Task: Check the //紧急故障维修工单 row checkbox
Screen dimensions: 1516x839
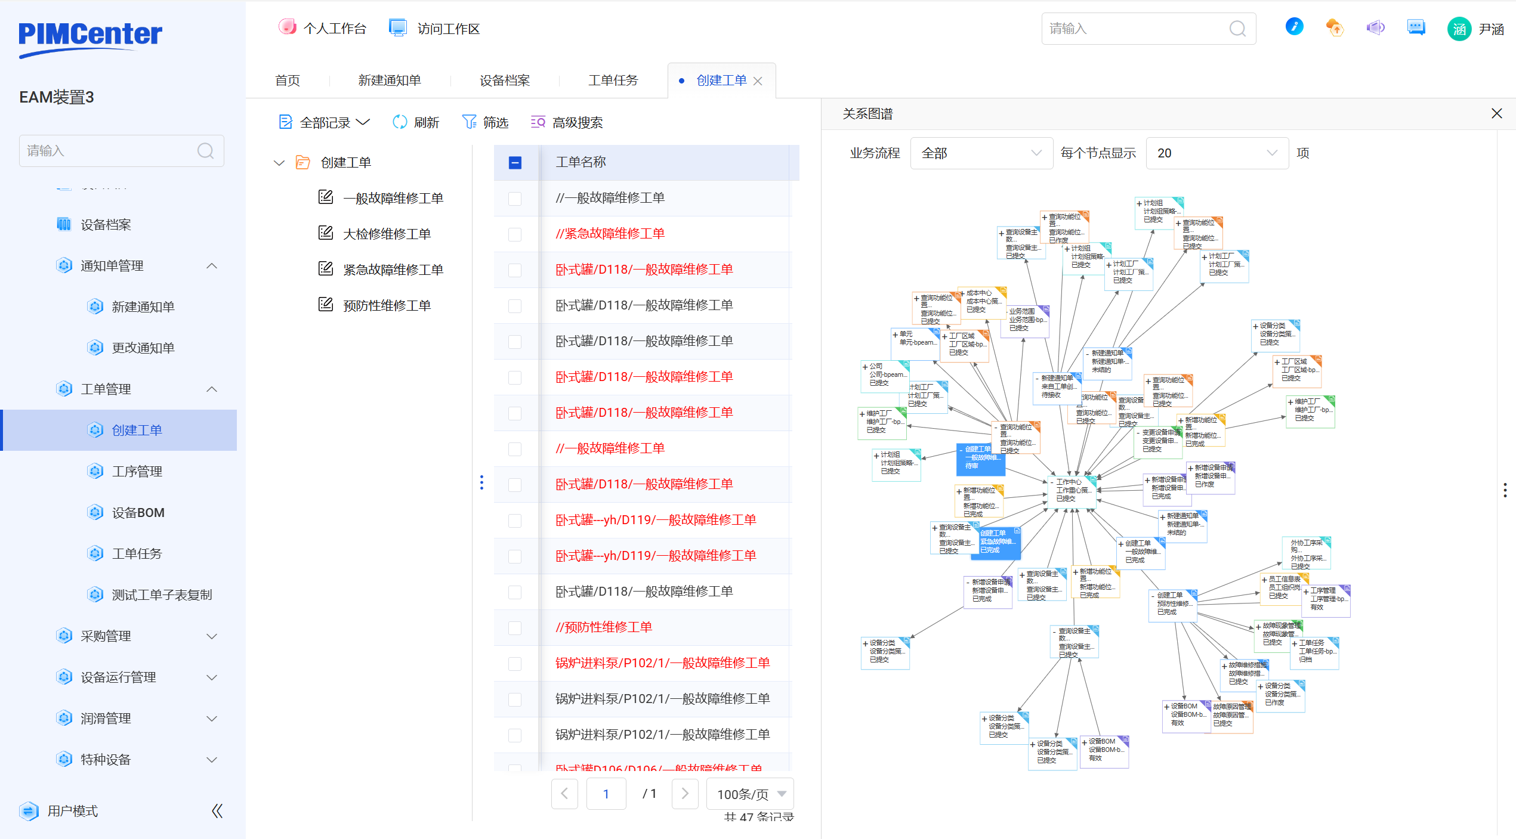Action: tap(515, 234)
